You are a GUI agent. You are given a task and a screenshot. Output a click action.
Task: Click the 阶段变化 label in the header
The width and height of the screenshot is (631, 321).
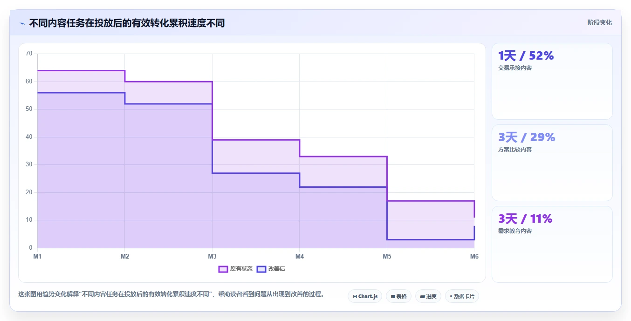pyautogui.click(x=599, y=22)
